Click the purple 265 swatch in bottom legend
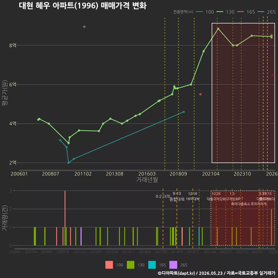This screenshot has height=278, width=278. point(173,265)
